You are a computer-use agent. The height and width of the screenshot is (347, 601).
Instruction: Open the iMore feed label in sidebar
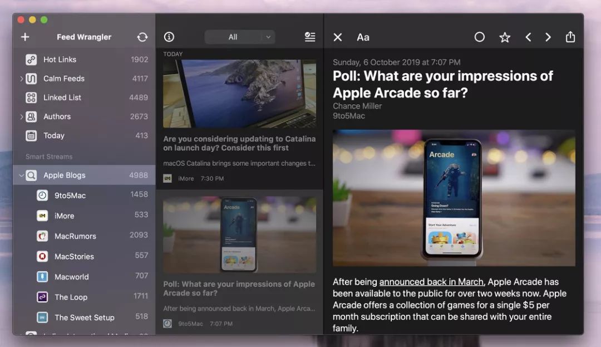point(64,216)
